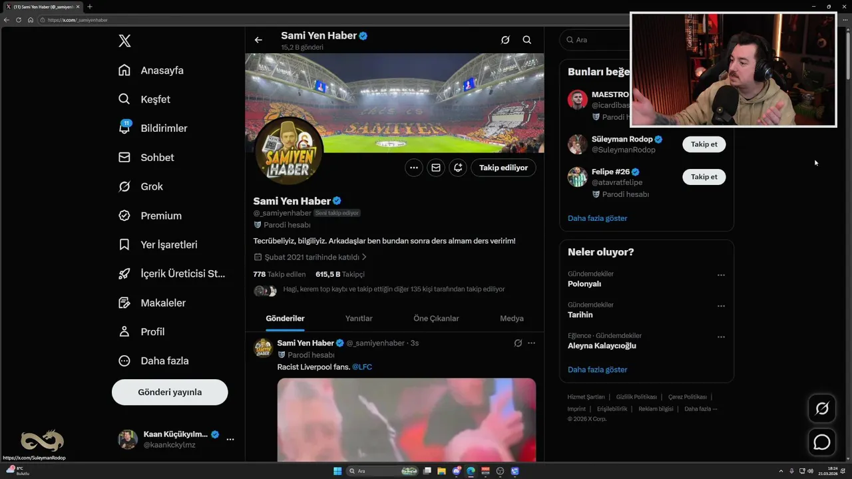
Task: Open options dots for Polonyalı trend
Action: coord(721,275)
